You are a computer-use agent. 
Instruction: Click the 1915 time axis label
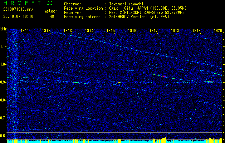[x=111, y=30]
